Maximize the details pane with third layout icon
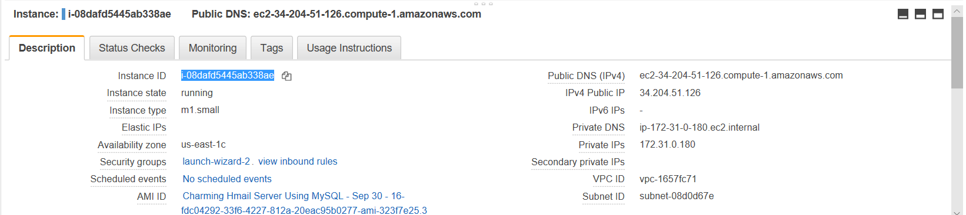 [938, 14]
